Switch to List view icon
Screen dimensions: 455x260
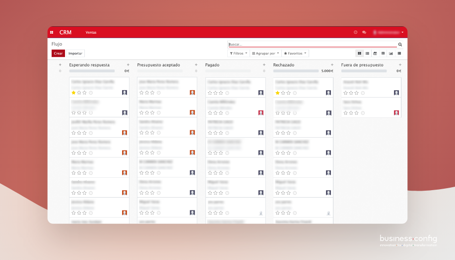(367, 53)
